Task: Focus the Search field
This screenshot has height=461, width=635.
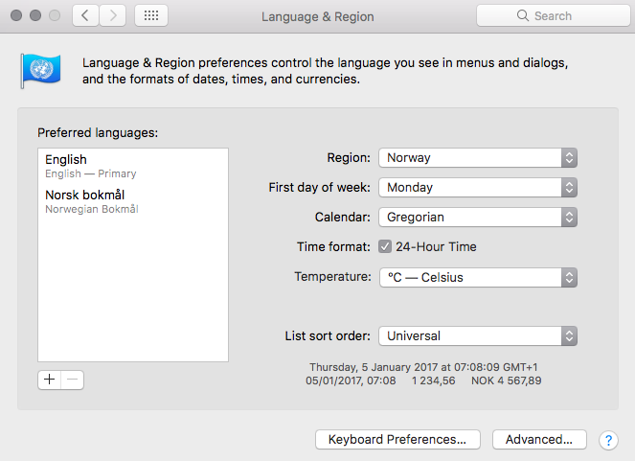Action: (x=560, y=16)
